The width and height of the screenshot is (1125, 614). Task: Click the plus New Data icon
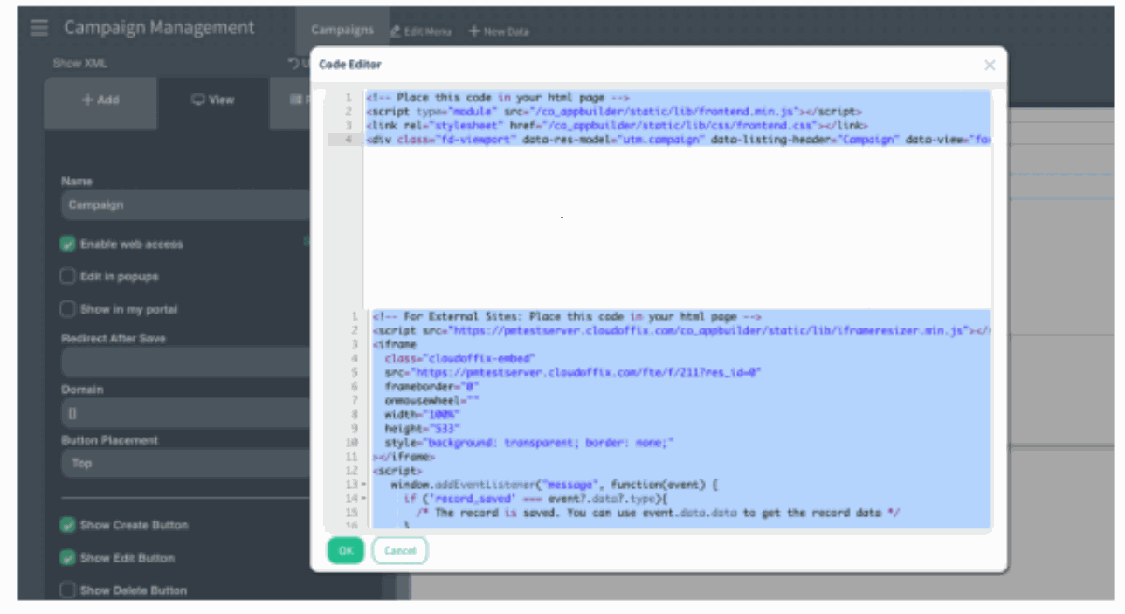coord(474,31)
